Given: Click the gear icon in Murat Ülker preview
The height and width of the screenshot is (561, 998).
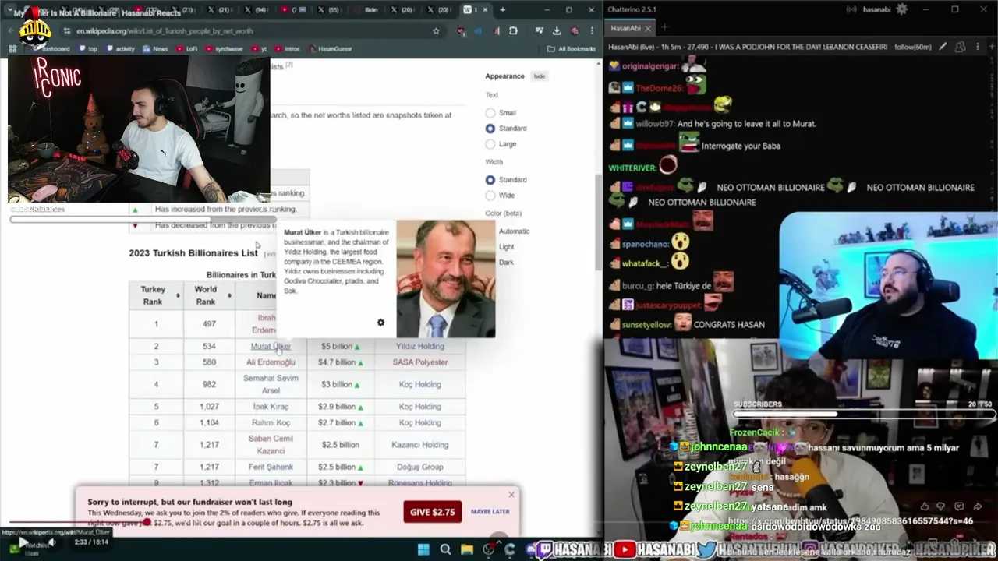Looking at the screenshot, I should pos(380,323).
